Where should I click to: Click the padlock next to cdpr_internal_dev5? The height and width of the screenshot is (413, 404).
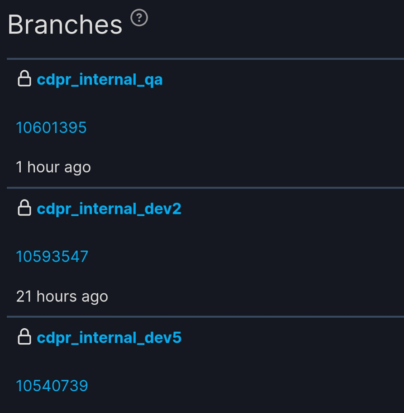(24, 337)
